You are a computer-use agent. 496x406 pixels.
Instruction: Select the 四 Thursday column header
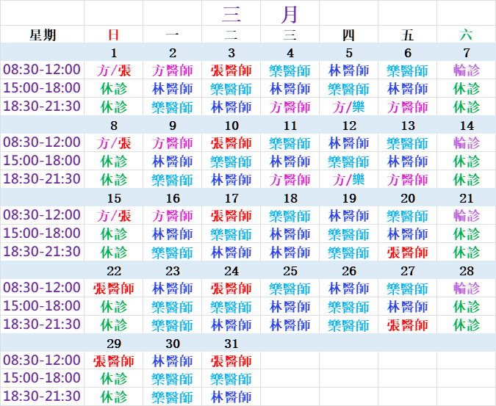(x=348, y=35)
